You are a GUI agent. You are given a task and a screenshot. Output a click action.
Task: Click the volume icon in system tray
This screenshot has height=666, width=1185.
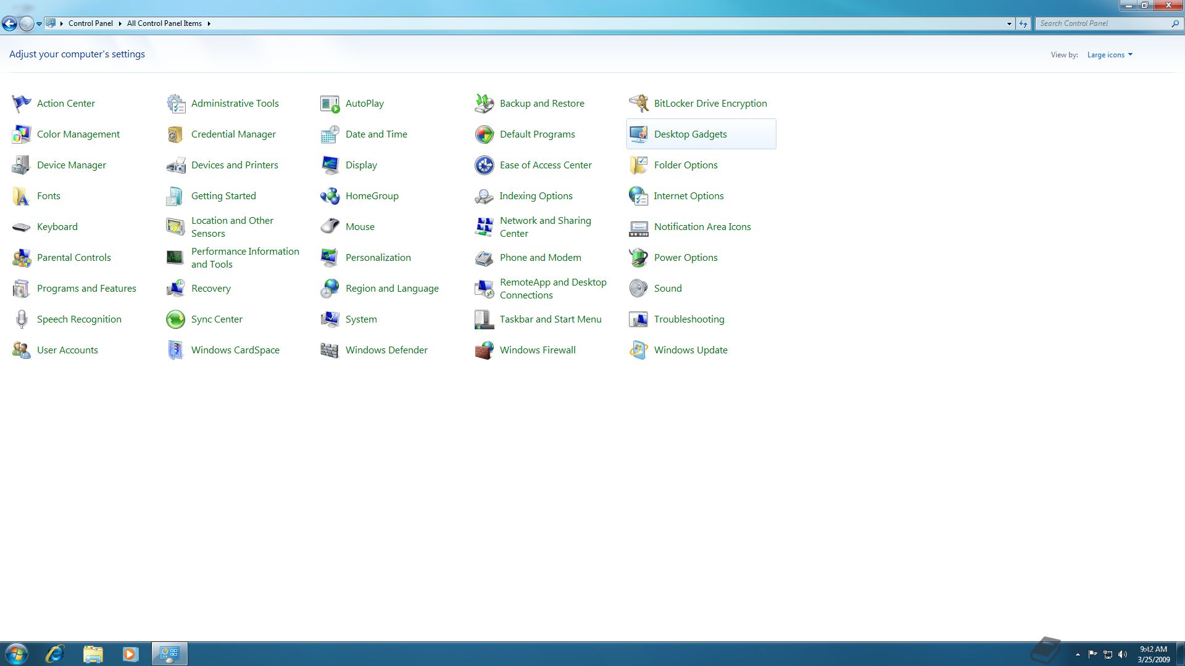tap(1123, 654)
